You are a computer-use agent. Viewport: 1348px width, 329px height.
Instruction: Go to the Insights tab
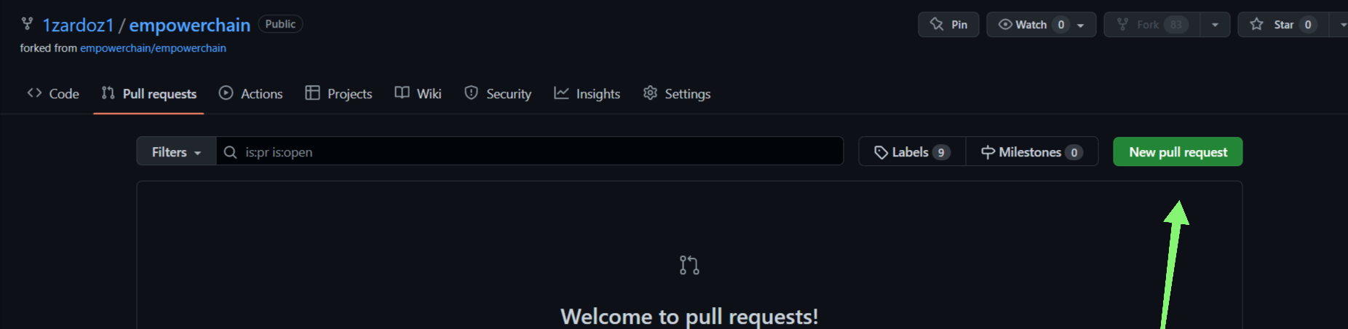pyautogui.click(x=587, y=93)
